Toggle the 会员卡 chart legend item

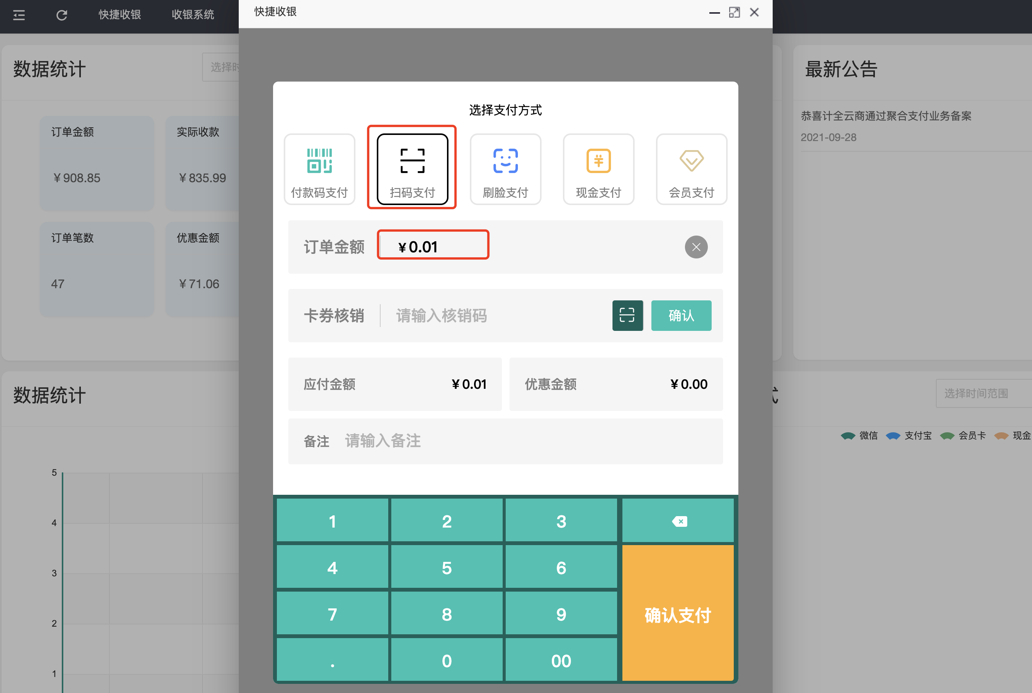(x=963, y=436)
